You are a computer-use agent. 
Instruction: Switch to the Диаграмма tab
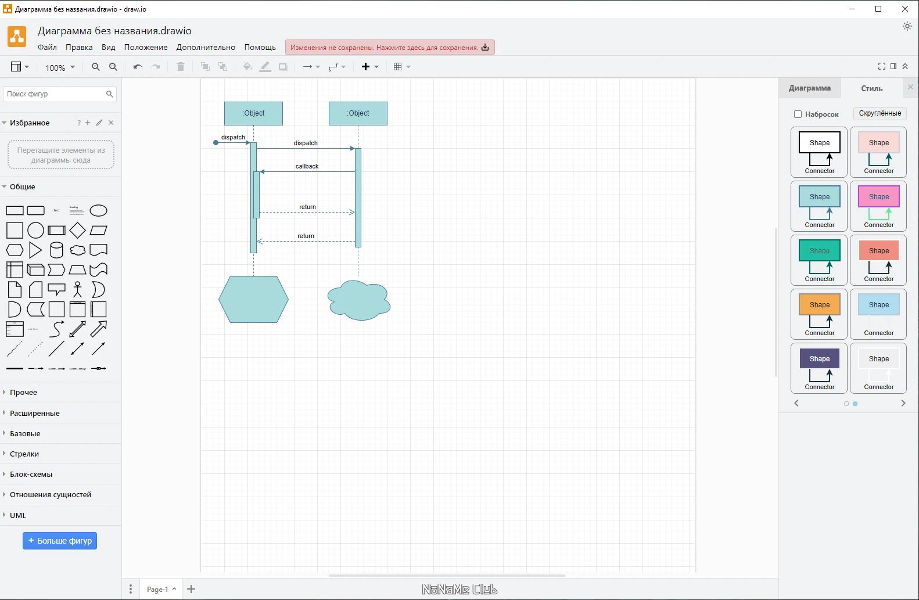click(809, 88)
